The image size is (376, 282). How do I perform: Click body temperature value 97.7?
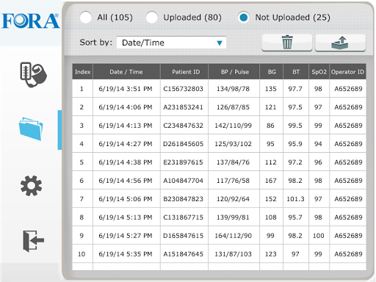point(295,89)
